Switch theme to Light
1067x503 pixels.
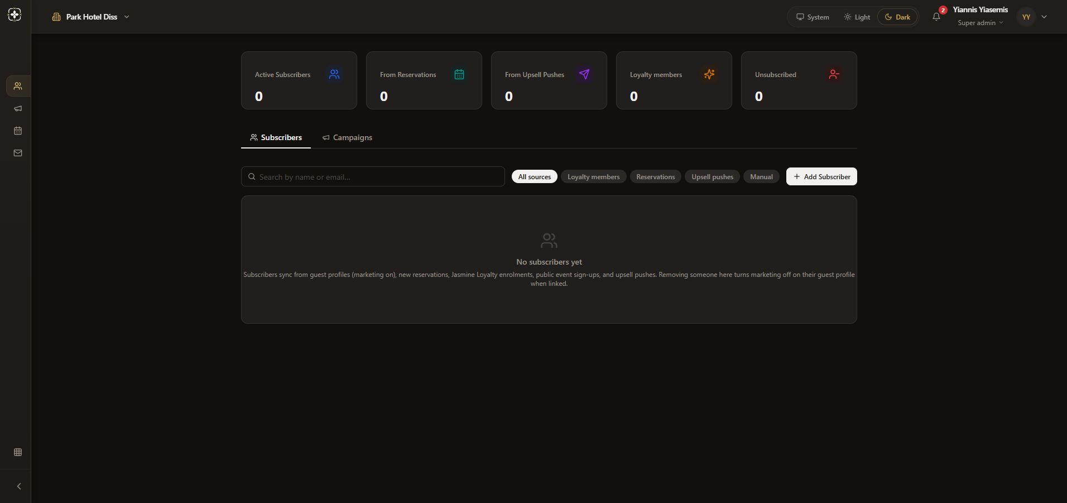857,17
